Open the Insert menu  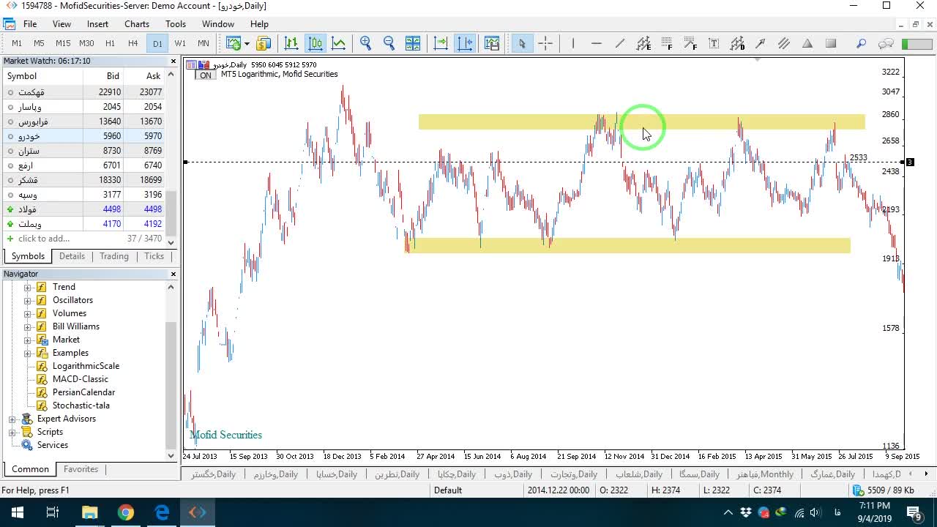[x=97, y=24]
